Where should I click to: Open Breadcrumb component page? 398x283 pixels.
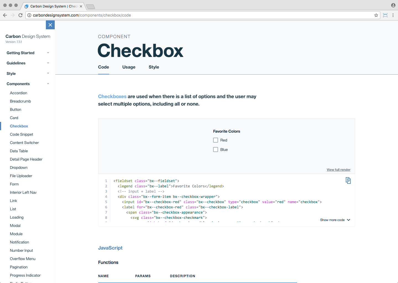(20, 101)
